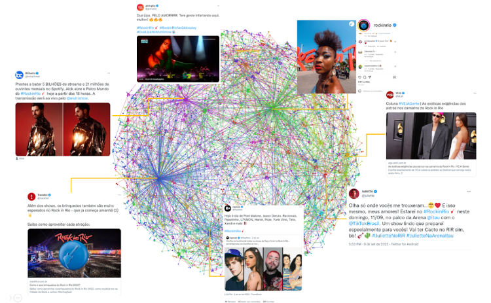Image resolution: width=491 pixels, height=303 pixels.
Task: Click the VEJA profile logo
Action: click(390, 94)
